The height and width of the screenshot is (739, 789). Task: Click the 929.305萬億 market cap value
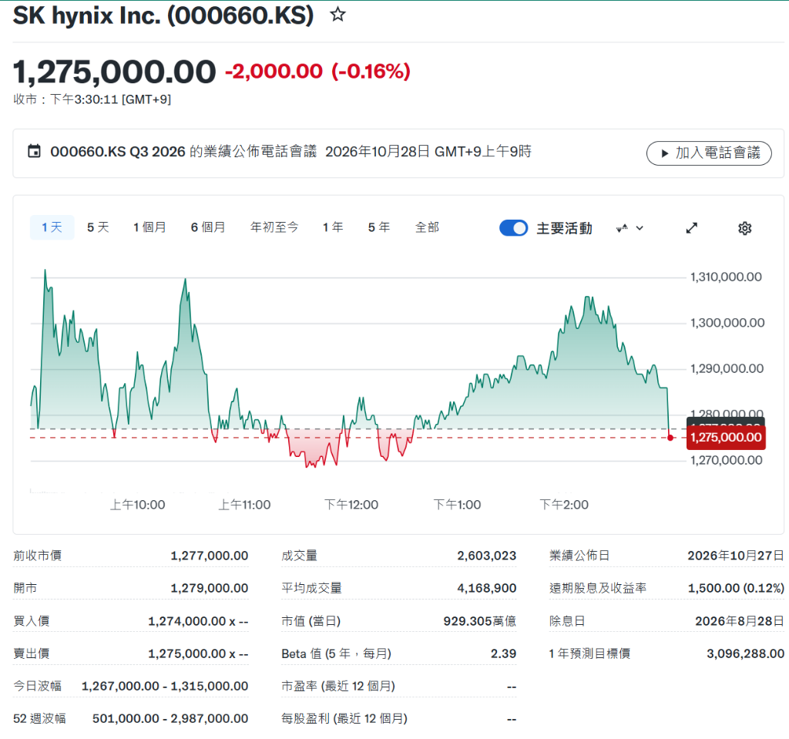point(479,621)
